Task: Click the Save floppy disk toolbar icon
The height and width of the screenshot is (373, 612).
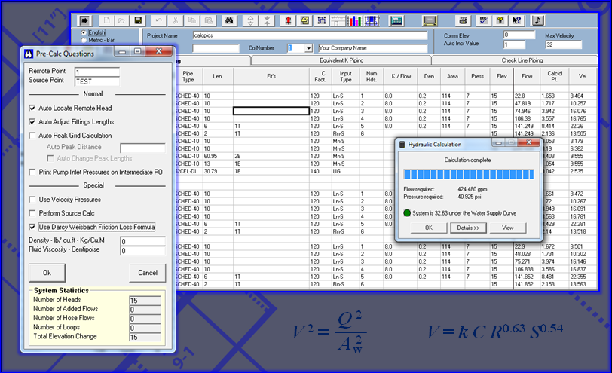Action: 138,20
